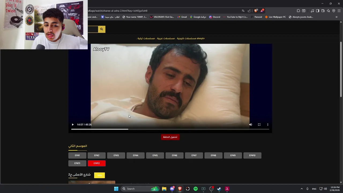The height and width of the screenshot is (193, 343).
Task: Open the media control music note icon
Action: click(x=312, y=11)
